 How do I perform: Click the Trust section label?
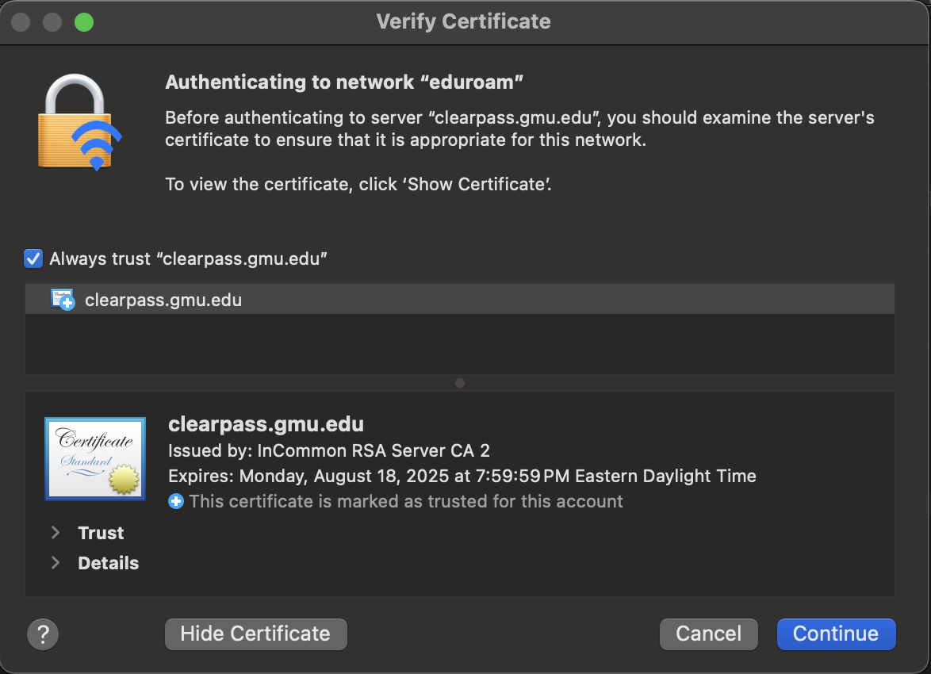click(x=101, y=533)
